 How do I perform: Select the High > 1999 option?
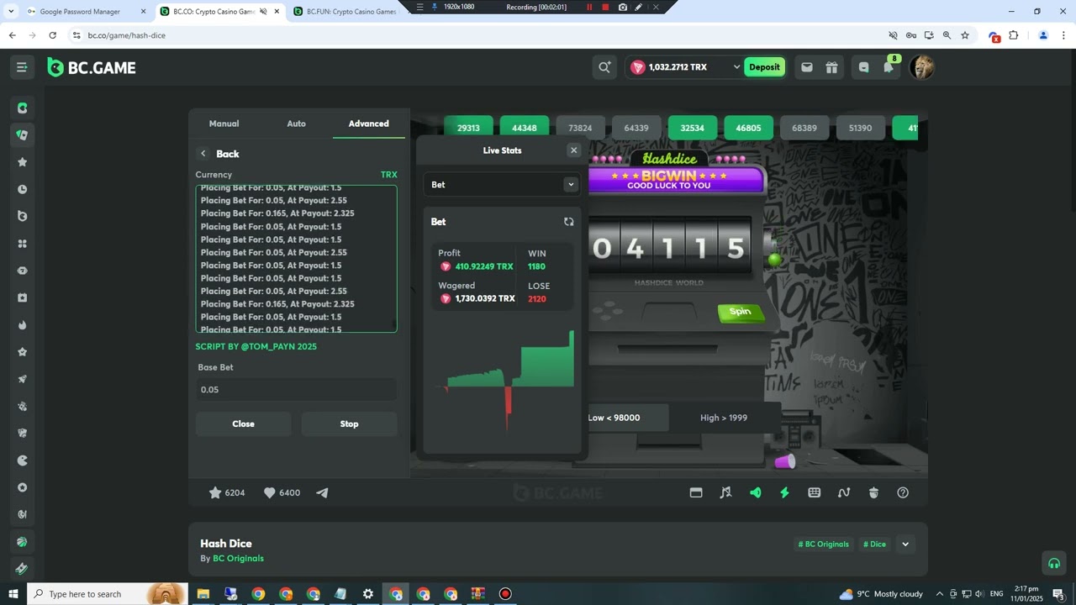point(724,418)
